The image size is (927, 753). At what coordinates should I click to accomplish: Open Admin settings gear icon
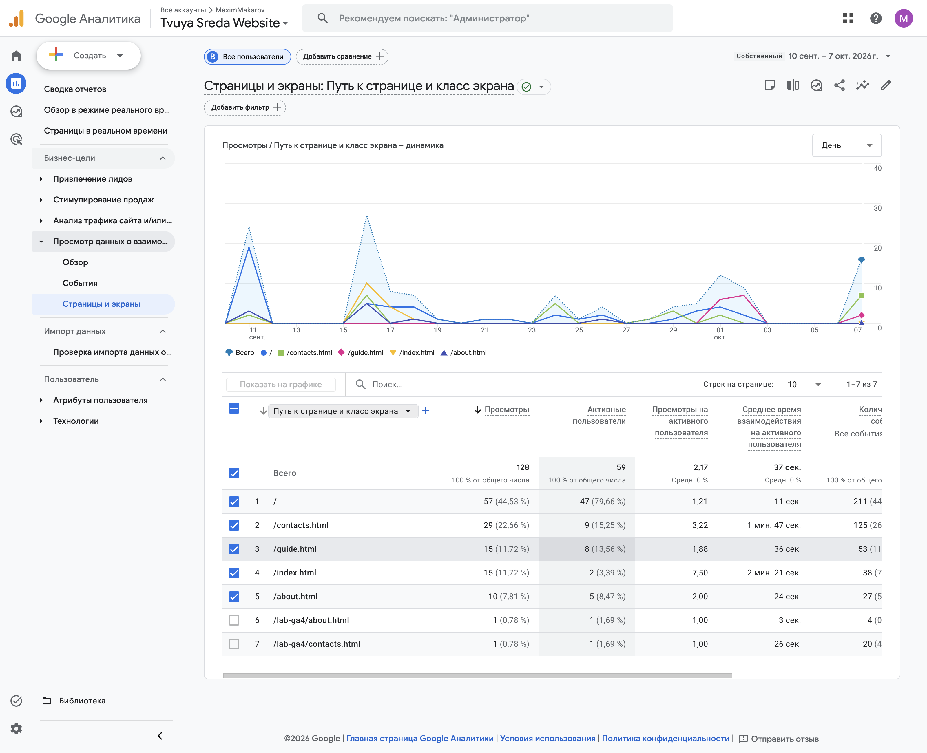16,728
